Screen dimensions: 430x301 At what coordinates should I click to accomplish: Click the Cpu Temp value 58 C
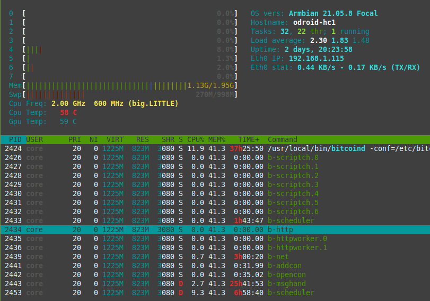68,113
